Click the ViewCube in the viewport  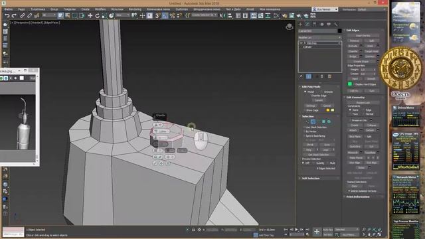click(x=290, y=27)
